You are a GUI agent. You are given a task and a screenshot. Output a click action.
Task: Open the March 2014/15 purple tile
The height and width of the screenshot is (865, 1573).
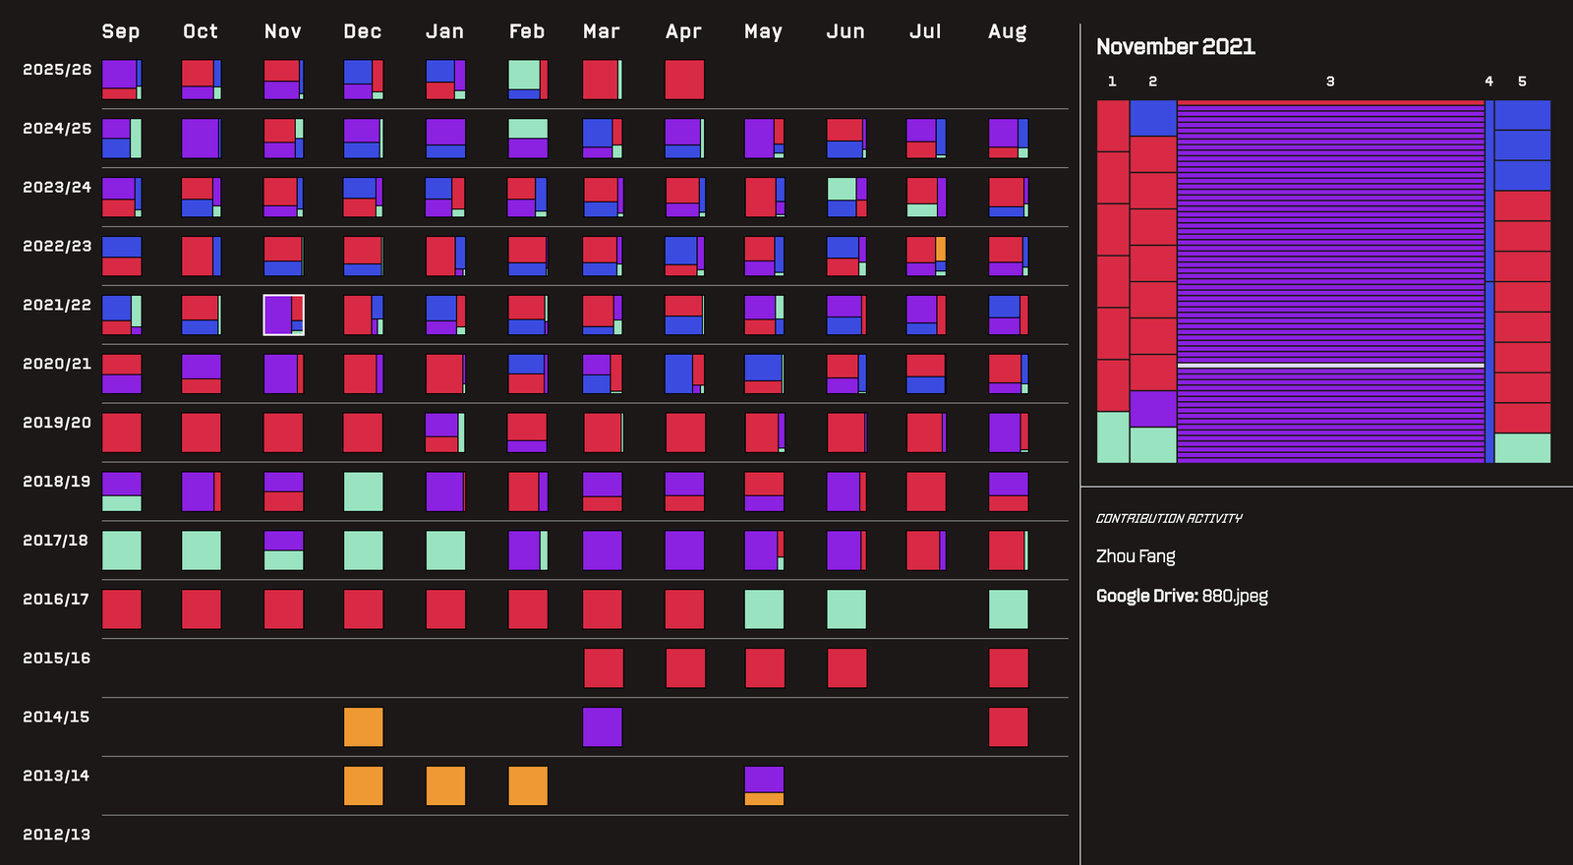603,727
